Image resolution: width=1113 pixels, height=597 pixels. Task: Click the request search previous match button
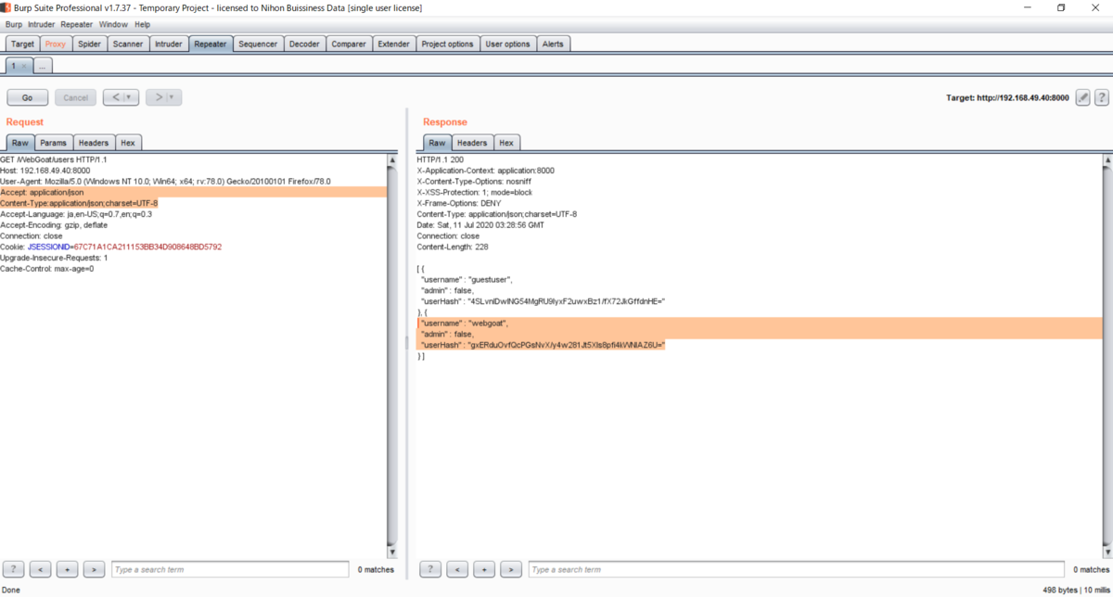point(40,569)
